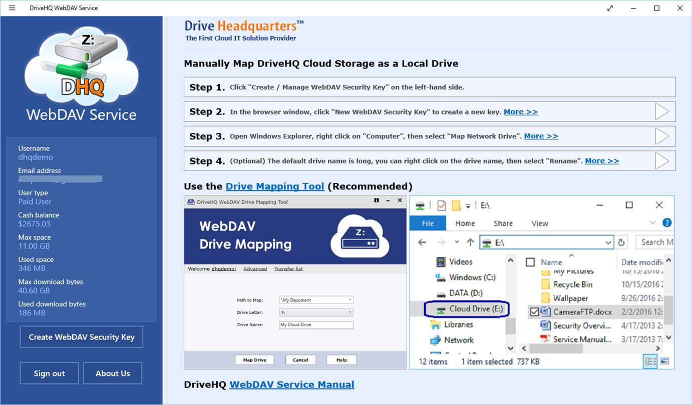
Task: Play the Step 2 tutorial arrow
Action: click(x=662, y=111)
